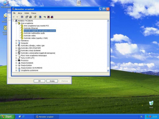The height and width of the screenshot is (119, 159).
Task: Click the Back arrow in the toolbar
Action: (x=14, y=17)
